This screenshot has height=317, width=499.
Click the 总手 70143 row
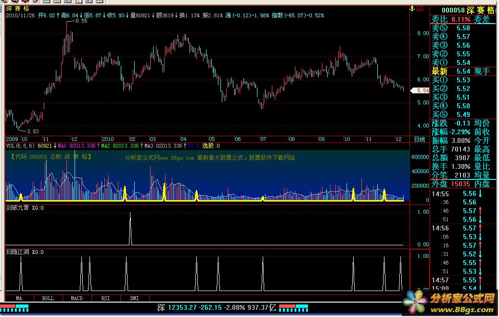[451, 149]
